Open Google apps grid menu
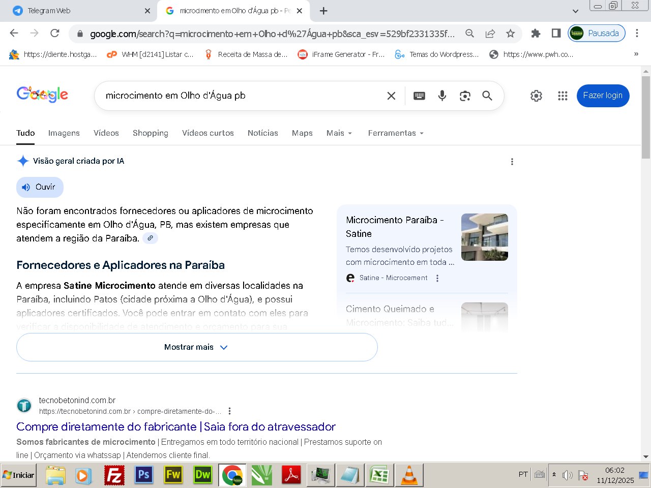 point(563,96)
